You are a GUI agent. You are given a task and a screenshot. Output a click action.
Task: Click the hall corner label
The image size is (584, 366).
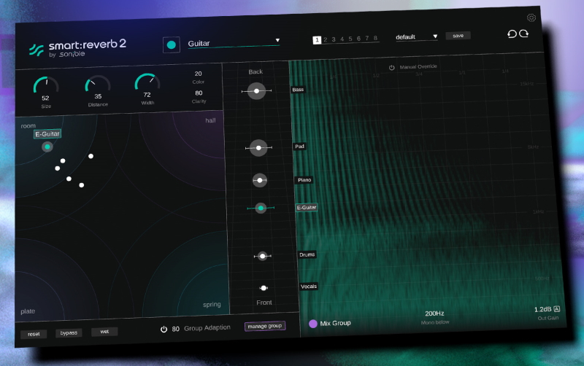210,120
